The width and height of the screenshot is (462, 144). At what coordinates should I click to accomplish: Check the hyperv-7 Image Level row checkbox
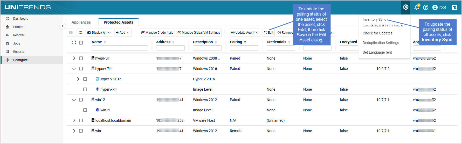coord(85,89)
